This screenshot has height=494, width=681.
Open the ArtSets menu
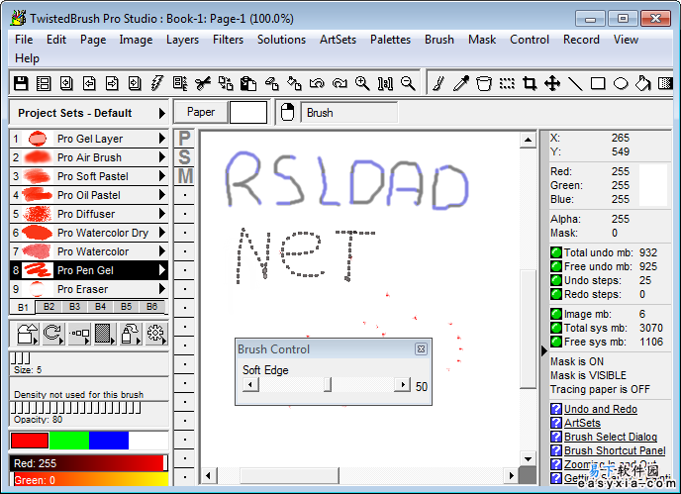click(338, 40)
